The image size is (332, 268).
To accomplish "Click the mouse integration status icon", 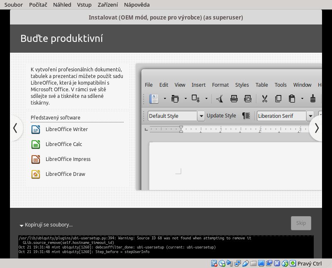I will (x=285, y=263).
